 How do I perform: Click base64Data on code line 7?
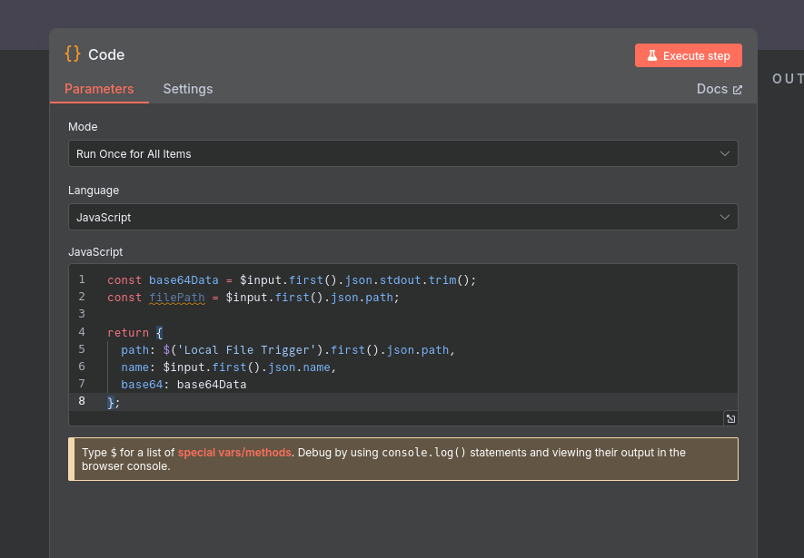click(212, 385)
